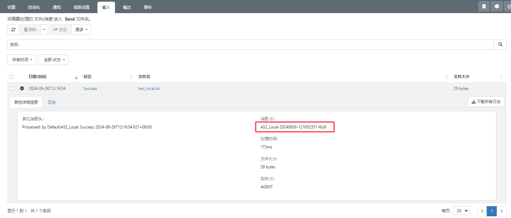This screenshot has height=218, width=511.
Task: Click the search magnifier icon
Action: point(500,45)
